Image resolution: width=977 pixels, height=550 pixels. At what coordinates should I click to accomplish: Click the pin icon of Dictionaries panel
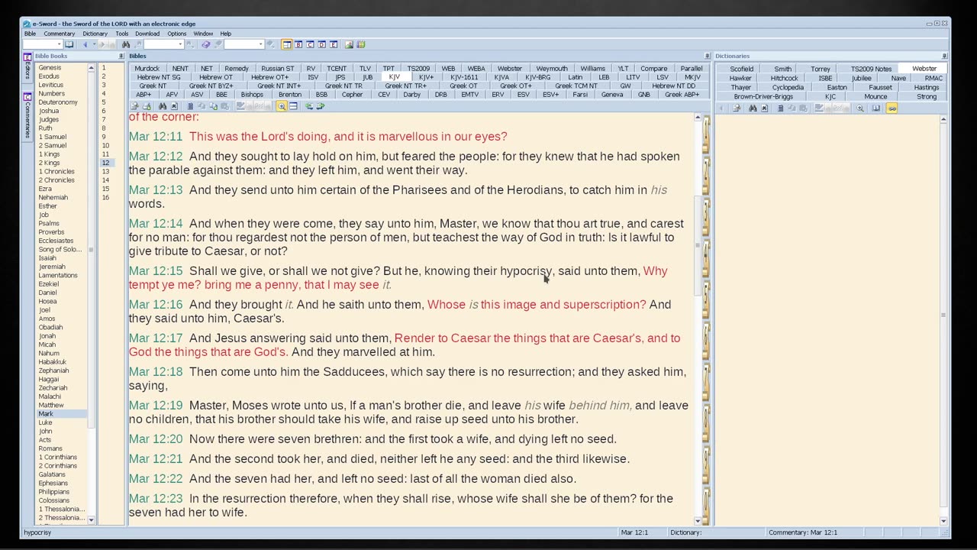point(944,57)
